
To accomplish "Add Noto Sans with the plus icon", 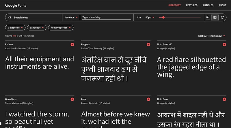I will click(x=224, y=99).
